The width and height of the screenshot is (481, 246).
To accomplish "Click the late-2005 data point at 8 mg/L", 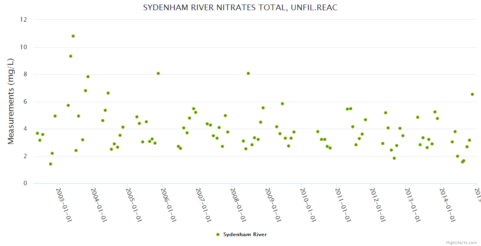I will (x=158, y=73).
